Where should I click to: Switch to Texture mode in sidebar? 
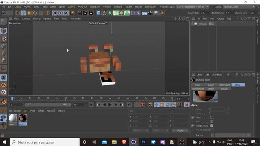coord(4,39)
